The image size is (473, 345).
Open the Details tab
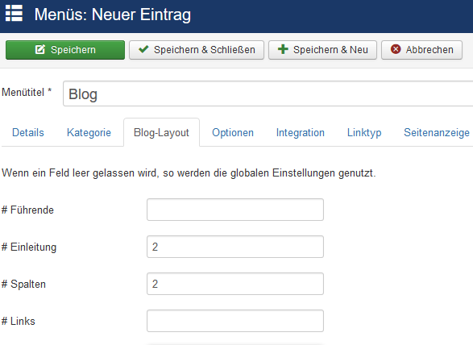pyautogui.click(x=28, y=132)
